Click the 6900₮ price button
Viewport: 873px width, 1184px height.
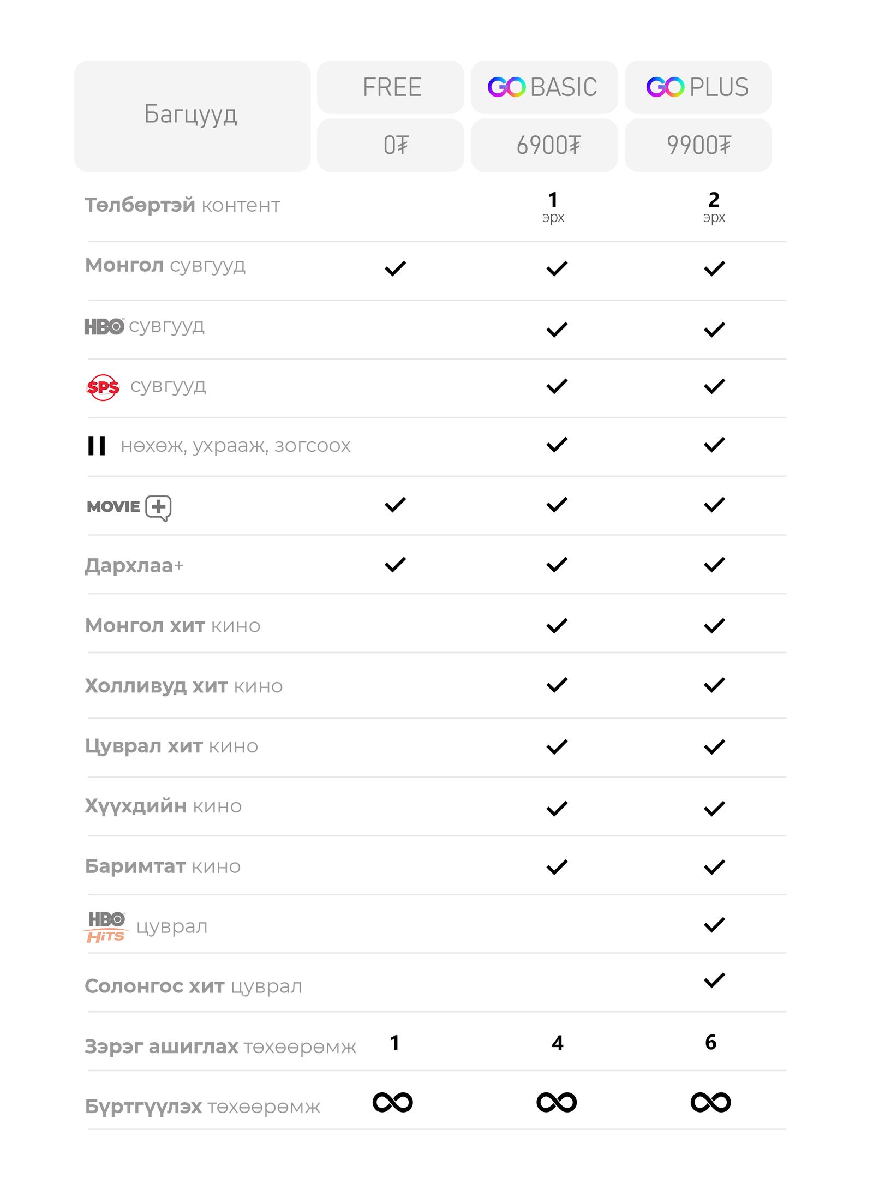pyautogui.click(x=544, y=146)
